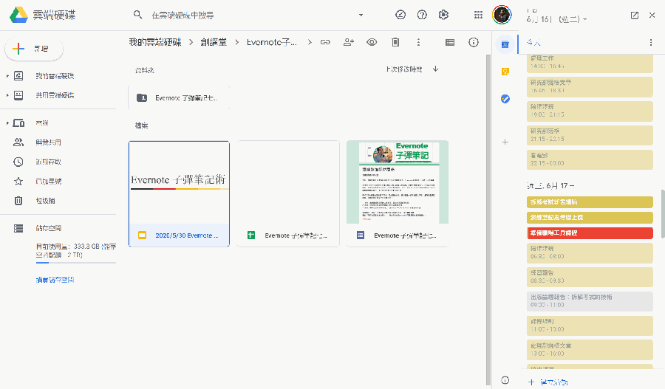Open the red all-day event on June 17
665x389 pixels.
tap(590, 233)
